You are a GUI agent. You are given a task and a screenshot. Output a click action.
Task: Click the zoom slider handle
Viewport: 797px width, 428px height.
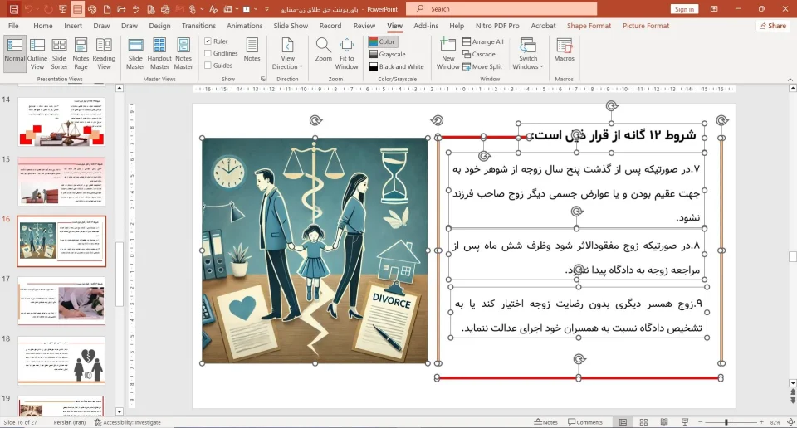point(727,422)
